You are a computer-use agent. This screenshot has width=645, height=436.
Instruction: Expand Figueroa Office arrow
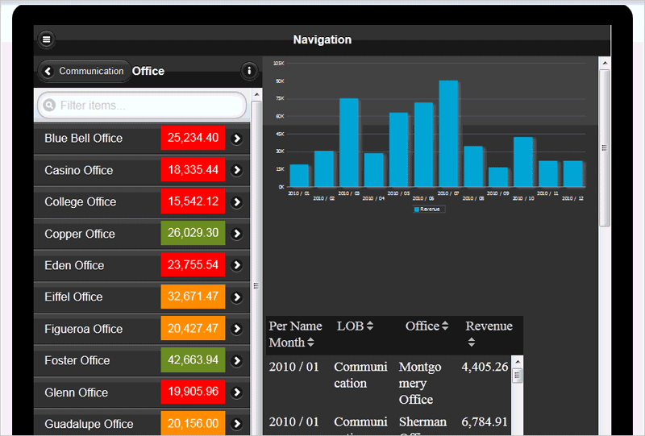pyautogui.click(x=237, y=329)
